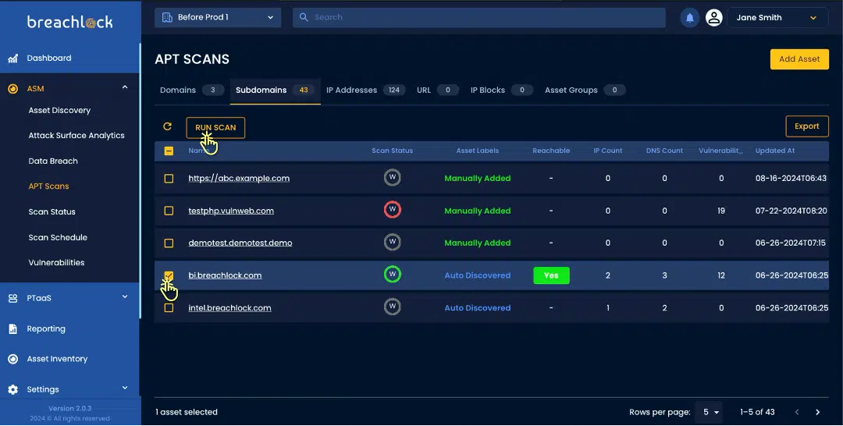Open Data Breach in sidebar

pos(53,162)
